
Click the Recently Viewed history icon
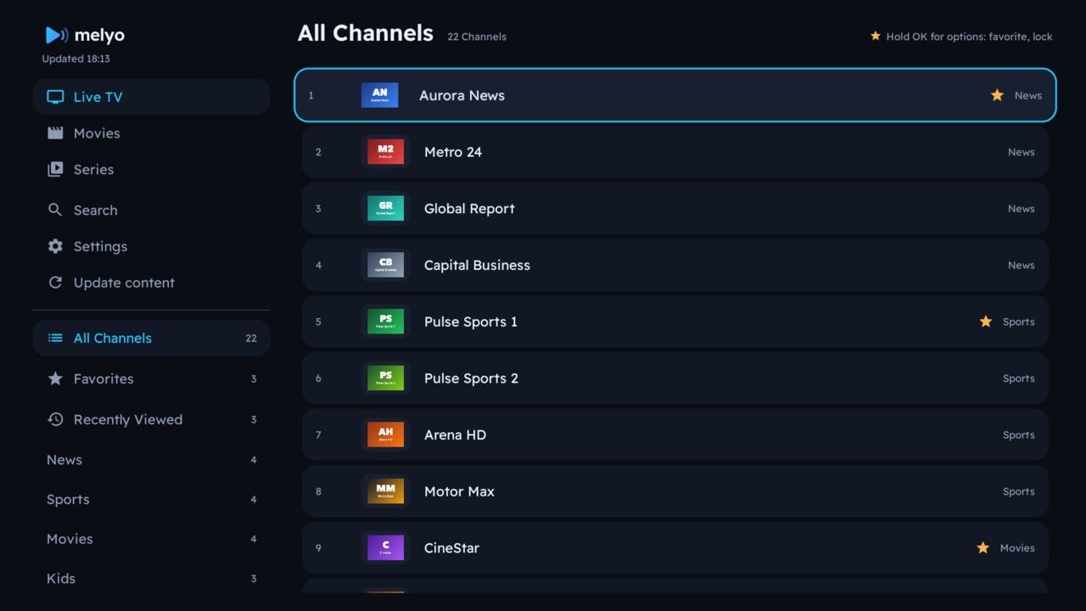click(55, 419)
